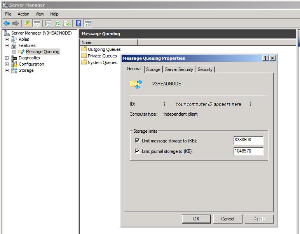Switch to the General tab
Viewport: 300px width, 234px height.
pos(134,69)
